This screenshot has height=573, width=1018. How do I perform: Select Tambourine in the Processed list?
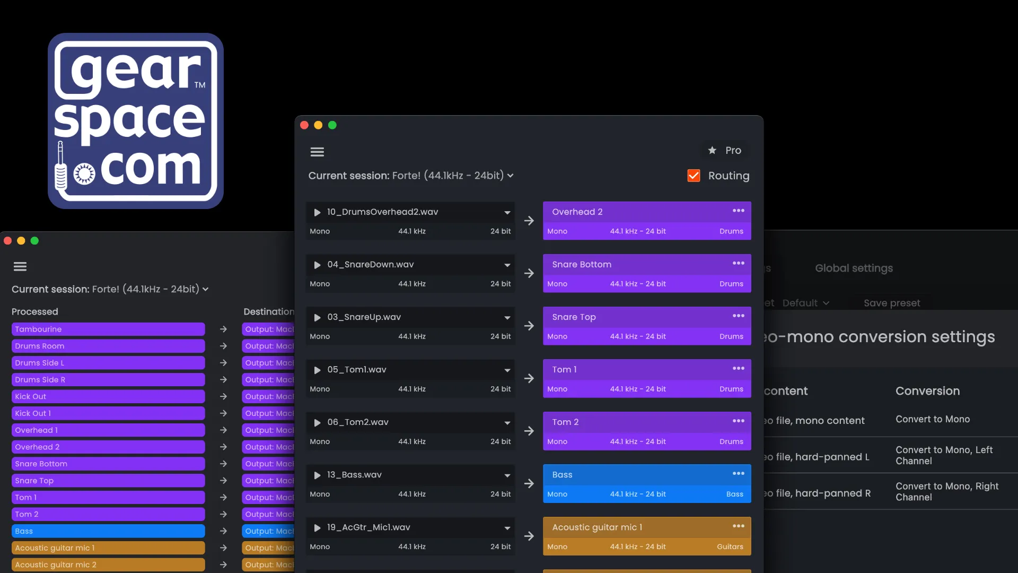(108, 329)
